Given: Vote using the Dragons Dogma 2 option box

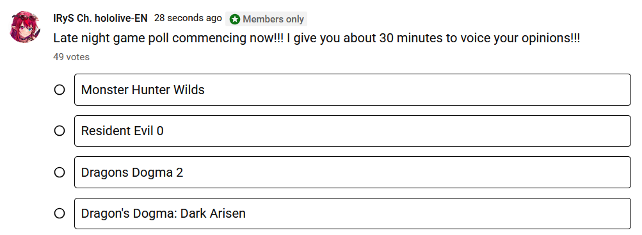Looking at the screenshot, I should pos(353,172).
